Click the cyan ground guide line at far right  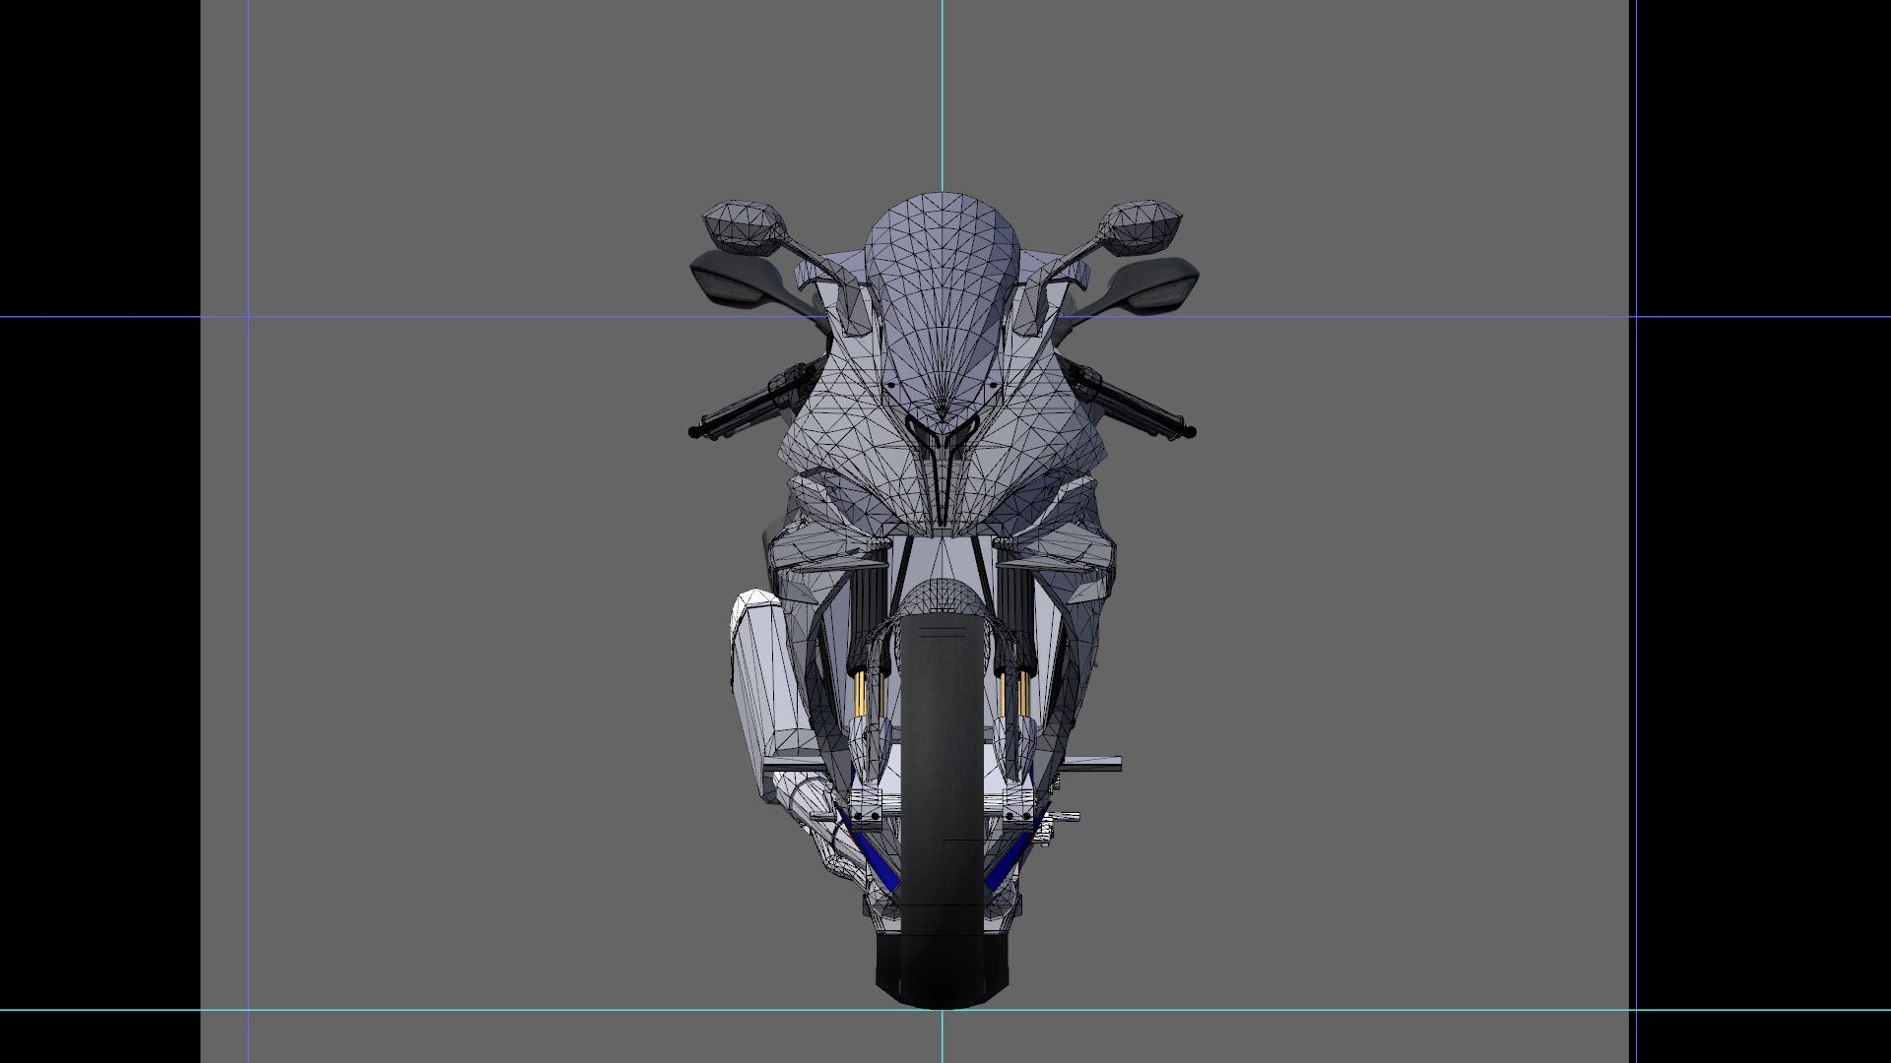point(1763,1010)
